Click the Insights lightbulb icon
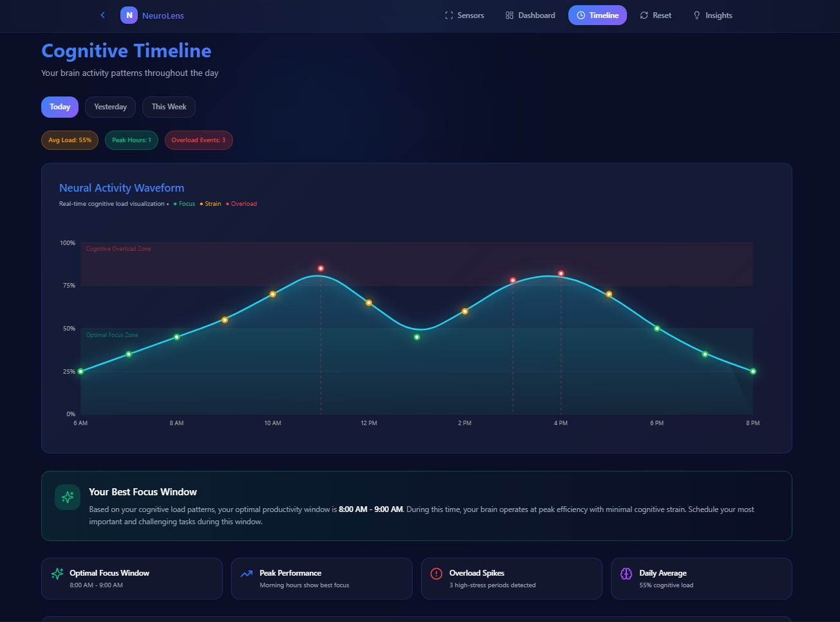Screen dimensions: 840x622 point(696,15)
